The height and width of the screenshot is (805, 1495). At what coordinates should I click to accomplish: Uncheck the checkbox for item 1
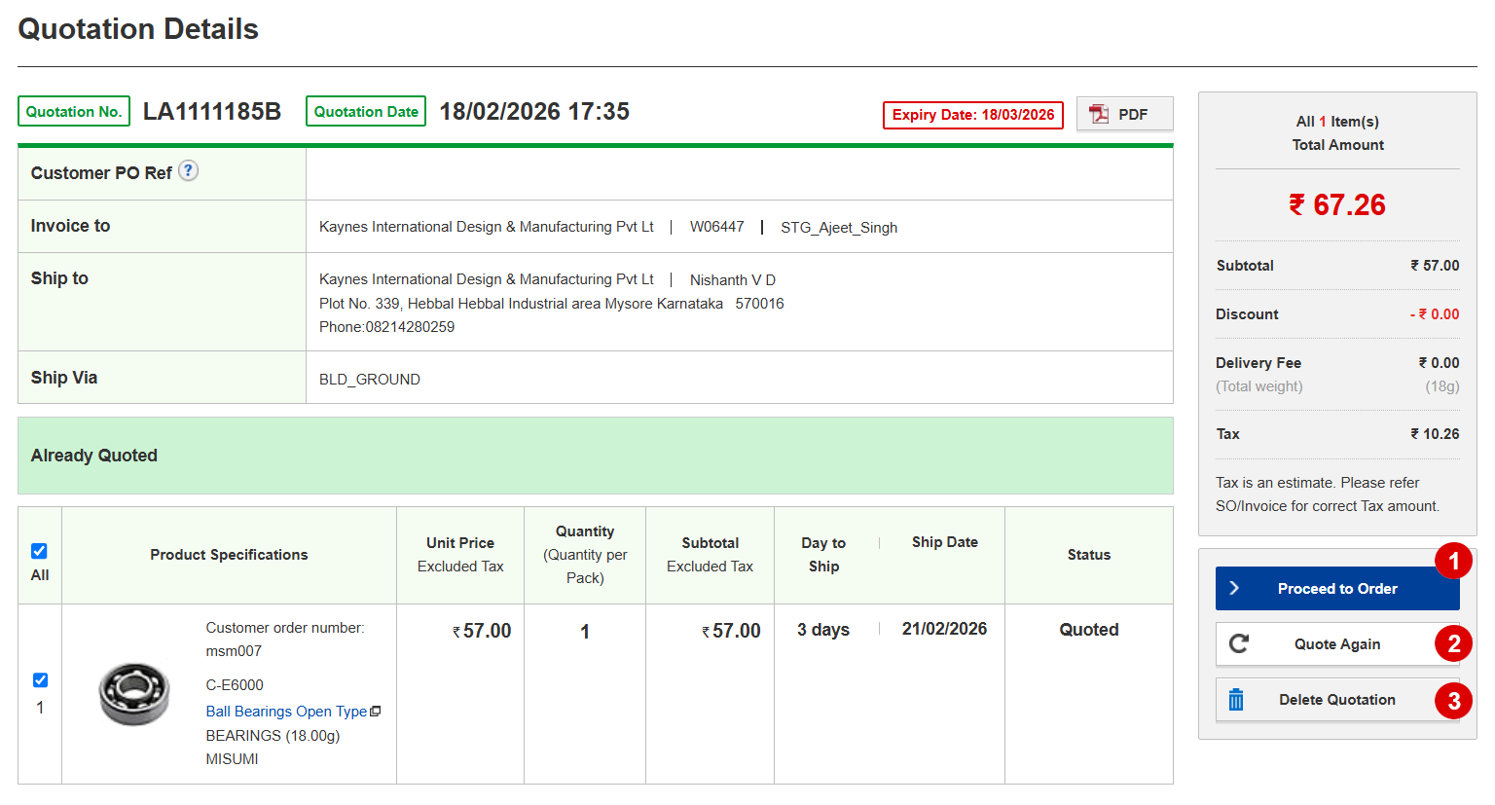coord(40,680)
